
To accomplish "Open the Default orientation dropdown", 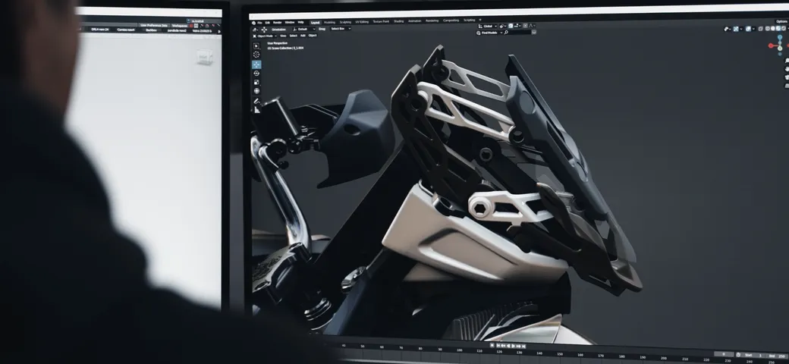I will [x=303, y=29].
